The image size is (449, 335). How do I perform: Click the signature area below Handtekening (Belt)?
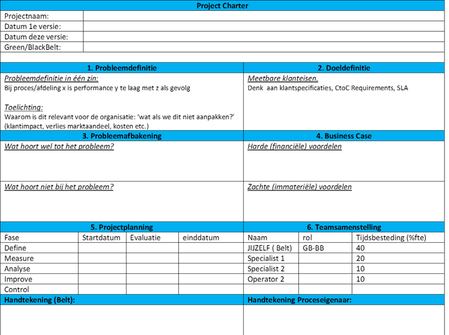coord(122,320)
